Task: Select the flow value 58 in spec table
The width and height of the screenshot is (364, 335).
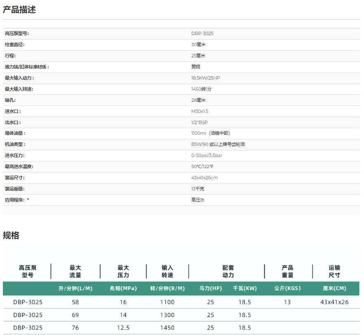Action: click(75, 302)
